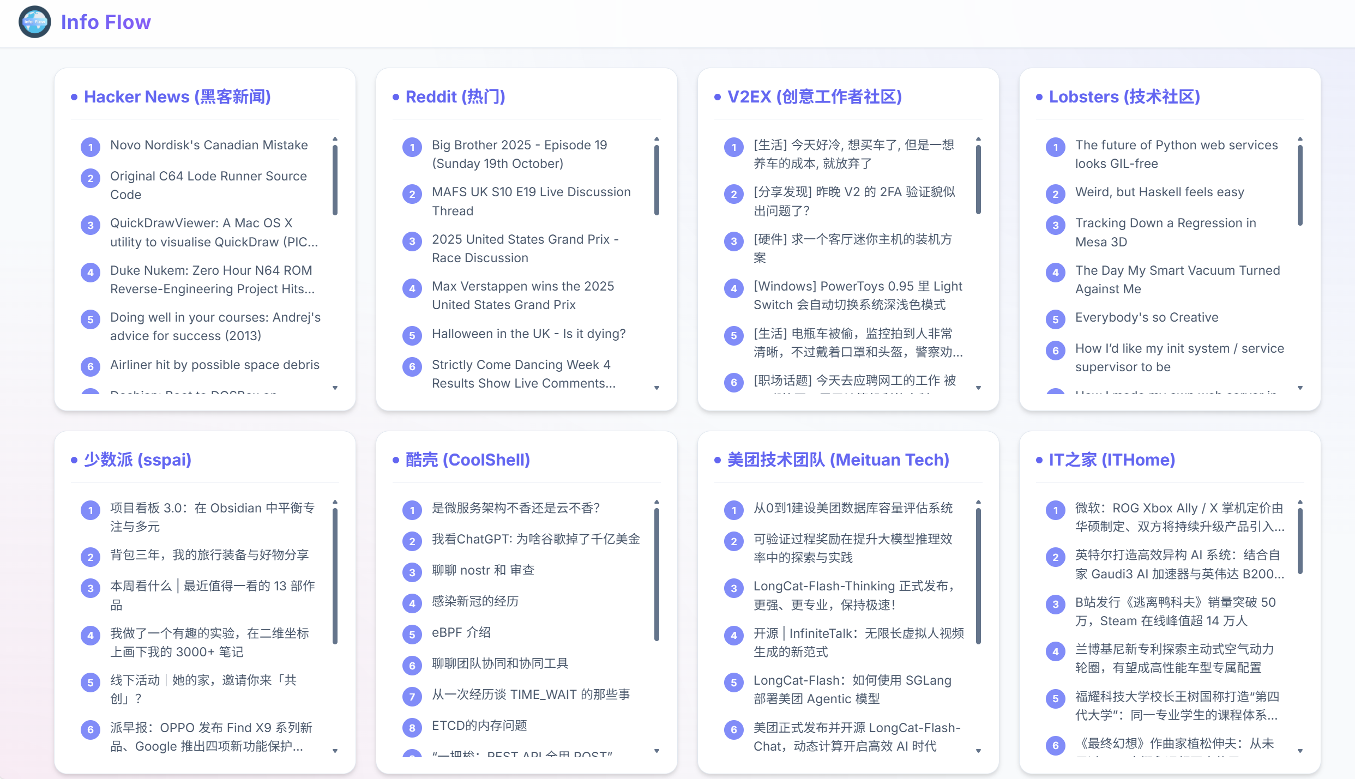1355x779 pixels.
Task: Click the Info Flow globe logo
Action: point(34,22)
